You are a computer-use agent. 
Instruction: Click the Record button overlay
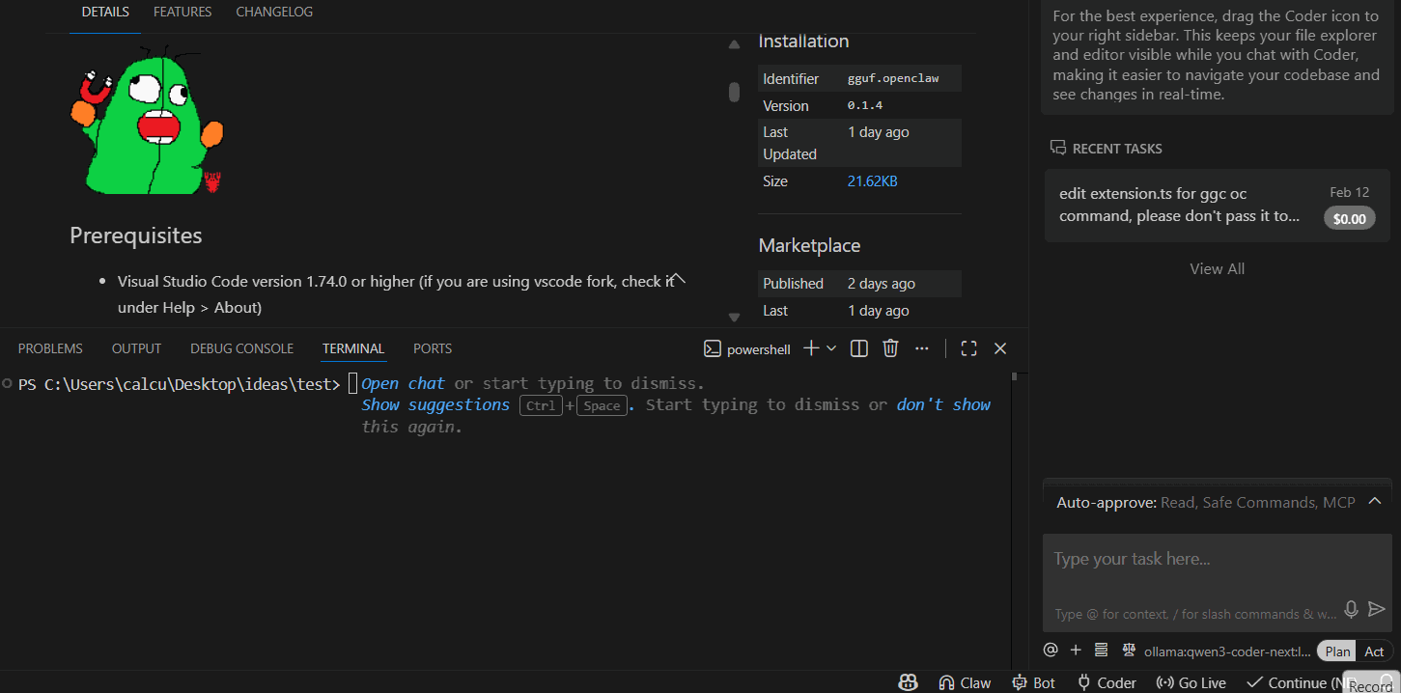1371,680
